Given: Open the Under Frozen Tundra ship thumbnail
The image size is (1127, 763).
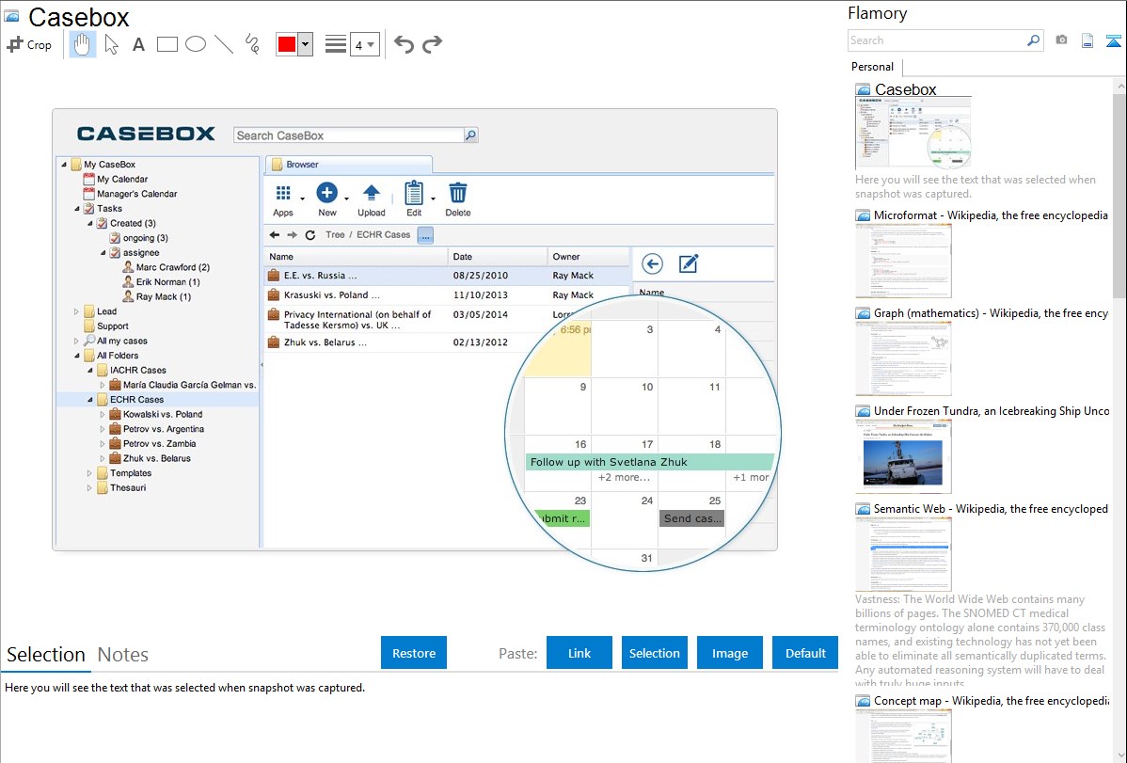Looking at the screenshot, I should [x=903, y=456].
